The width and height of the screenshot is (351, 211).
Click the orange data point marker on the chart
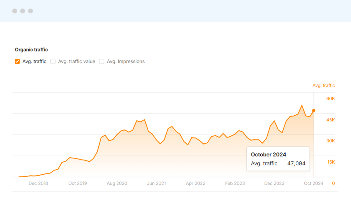point(313,111)
